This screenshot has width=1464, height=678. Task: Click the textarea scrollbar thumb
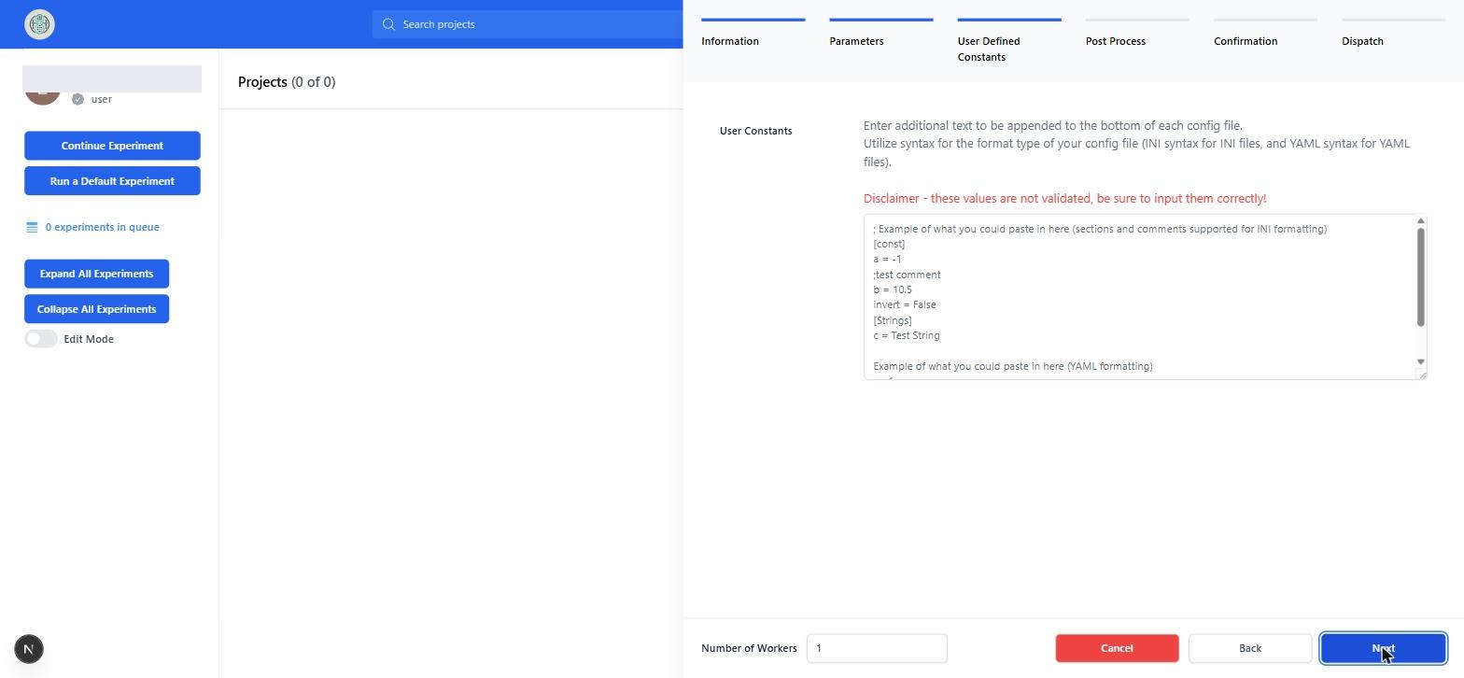tap(1421, 276)
